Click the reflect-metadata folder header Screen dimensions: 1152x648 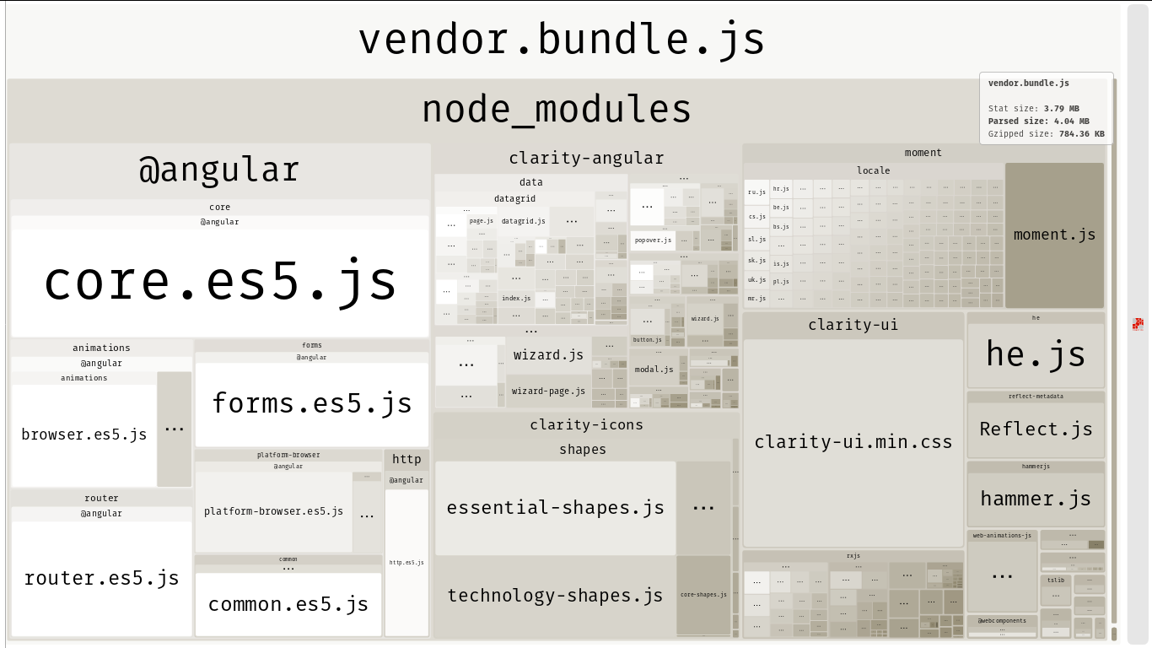pyautogui.click(x=1036, y=396)
